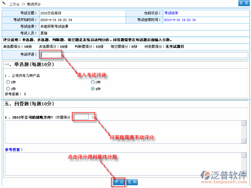Click the workbench icon in the breadcrumb
251x188 pixels.
point(4,3)
